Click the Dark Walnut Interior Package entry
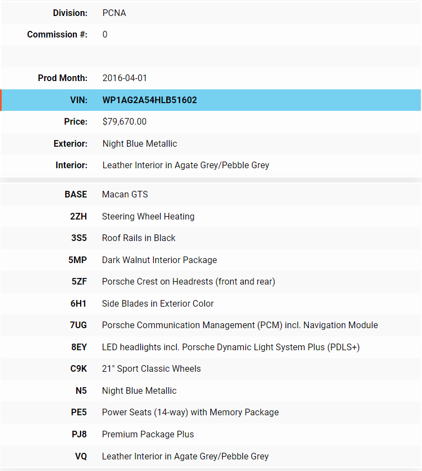Image resolution: width=422 pixels, height=471 pixels. [159, 260]
